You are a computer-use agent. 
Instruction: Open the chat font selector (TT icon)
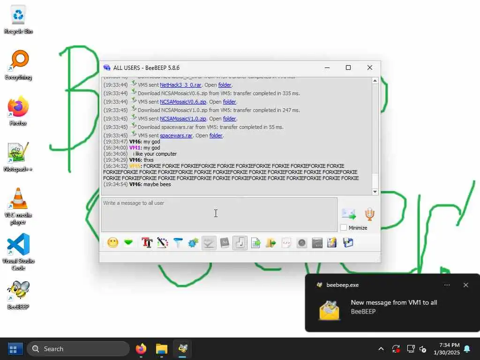tap(147, 243)
